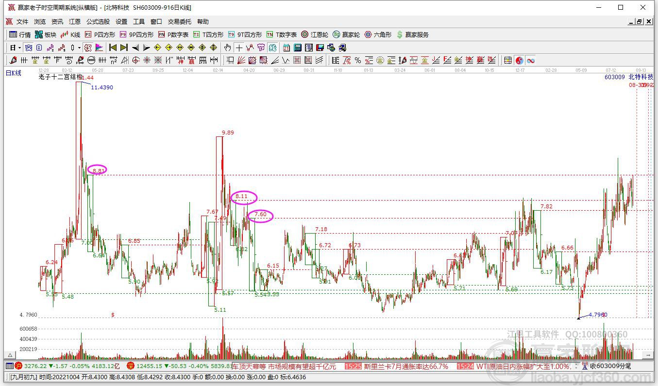Open the 江恩 menu
Viewport: 658px width, 386px height.
75,22
